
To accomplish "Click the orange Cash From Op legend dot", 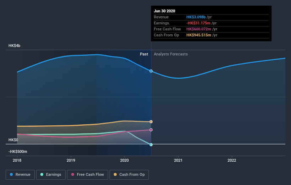I will [x=115, y=174].
